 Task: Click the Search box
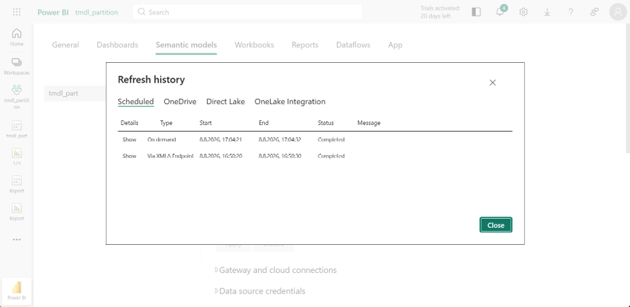click(247, 12)
